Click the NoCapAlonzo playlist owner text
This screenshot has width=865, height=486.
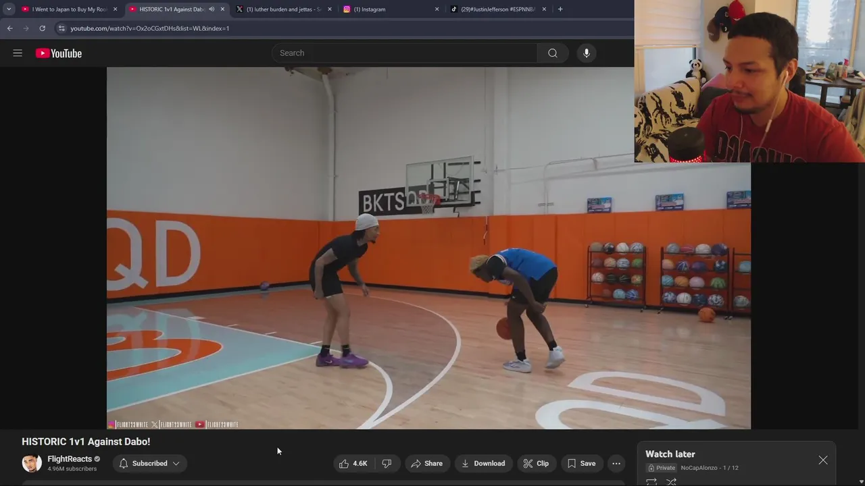coord(699,468)
